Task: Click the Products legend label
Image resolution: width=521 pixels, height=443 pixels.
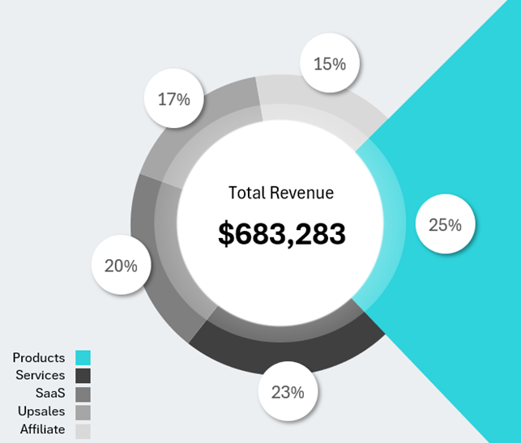Action: coord(39,358)
